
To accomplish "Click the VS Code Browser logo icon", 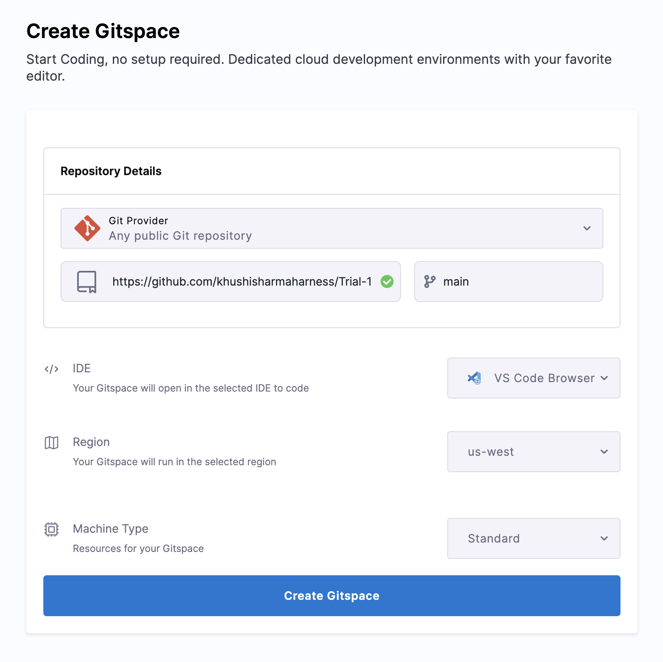I will point(474,378).
